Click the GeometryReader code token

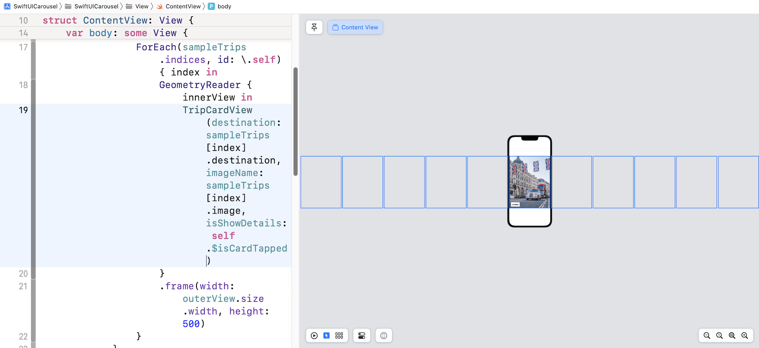click(200, 85)
